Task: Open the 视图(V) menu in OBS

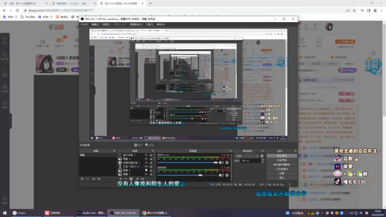Action: 106,25
